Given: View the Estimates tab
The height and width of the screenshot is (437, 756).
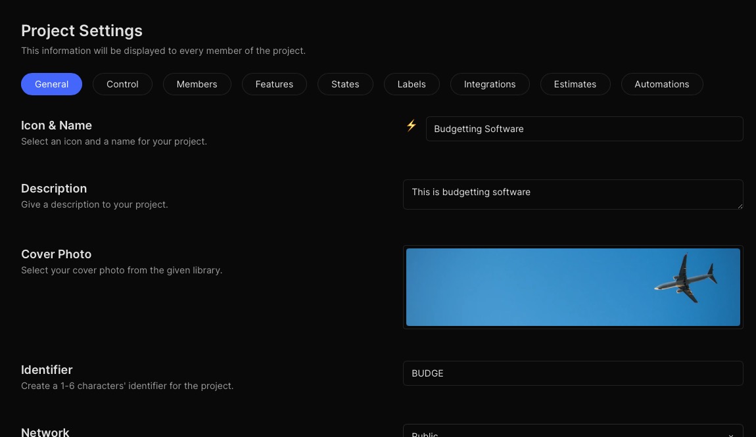Looking at the screenshot, I should 575,84.
